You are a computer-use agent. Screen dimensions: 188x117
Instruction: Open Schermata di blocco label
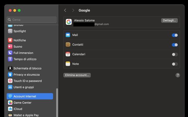click(x=27, y=68)
